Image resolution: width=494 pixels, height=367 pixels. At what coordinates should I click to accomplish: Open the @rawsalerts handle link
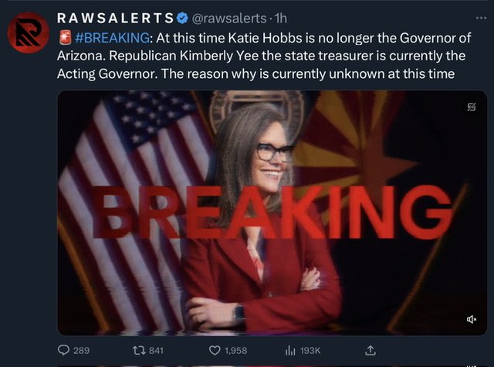(229, 19)
